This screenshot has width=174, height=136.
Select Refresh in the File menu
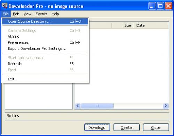[45, 64]
